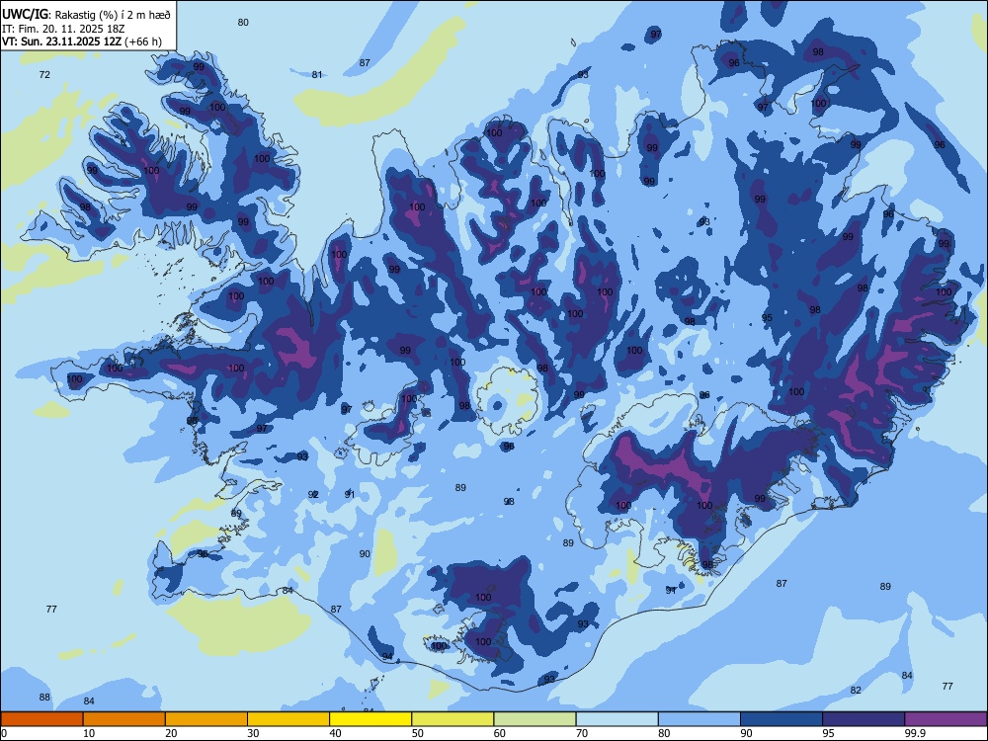
Task: Click the light green 60–70 legend swatch
Action: [535, 719]
